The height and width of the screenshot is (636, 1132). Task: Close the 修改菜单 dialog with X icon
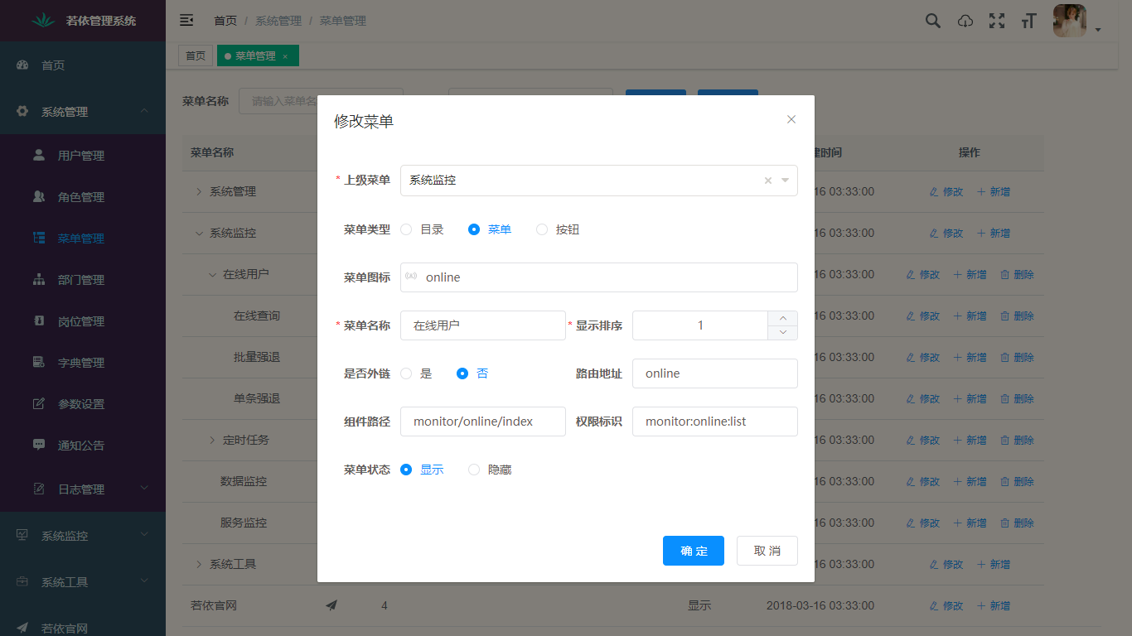pyautogui.click(x=791, y=119)
